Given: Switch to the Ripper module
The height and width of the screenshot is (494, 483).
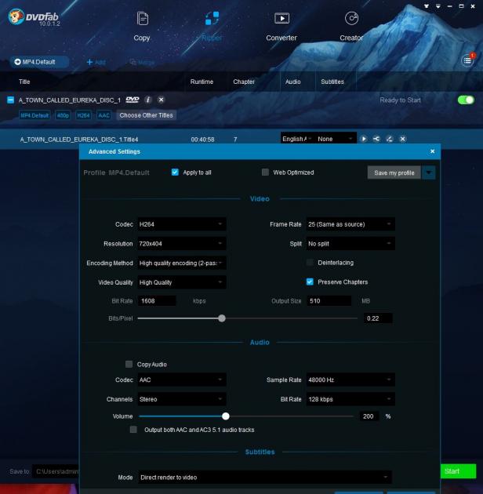Looking at the screenshot, I should (x=212, y=27).
